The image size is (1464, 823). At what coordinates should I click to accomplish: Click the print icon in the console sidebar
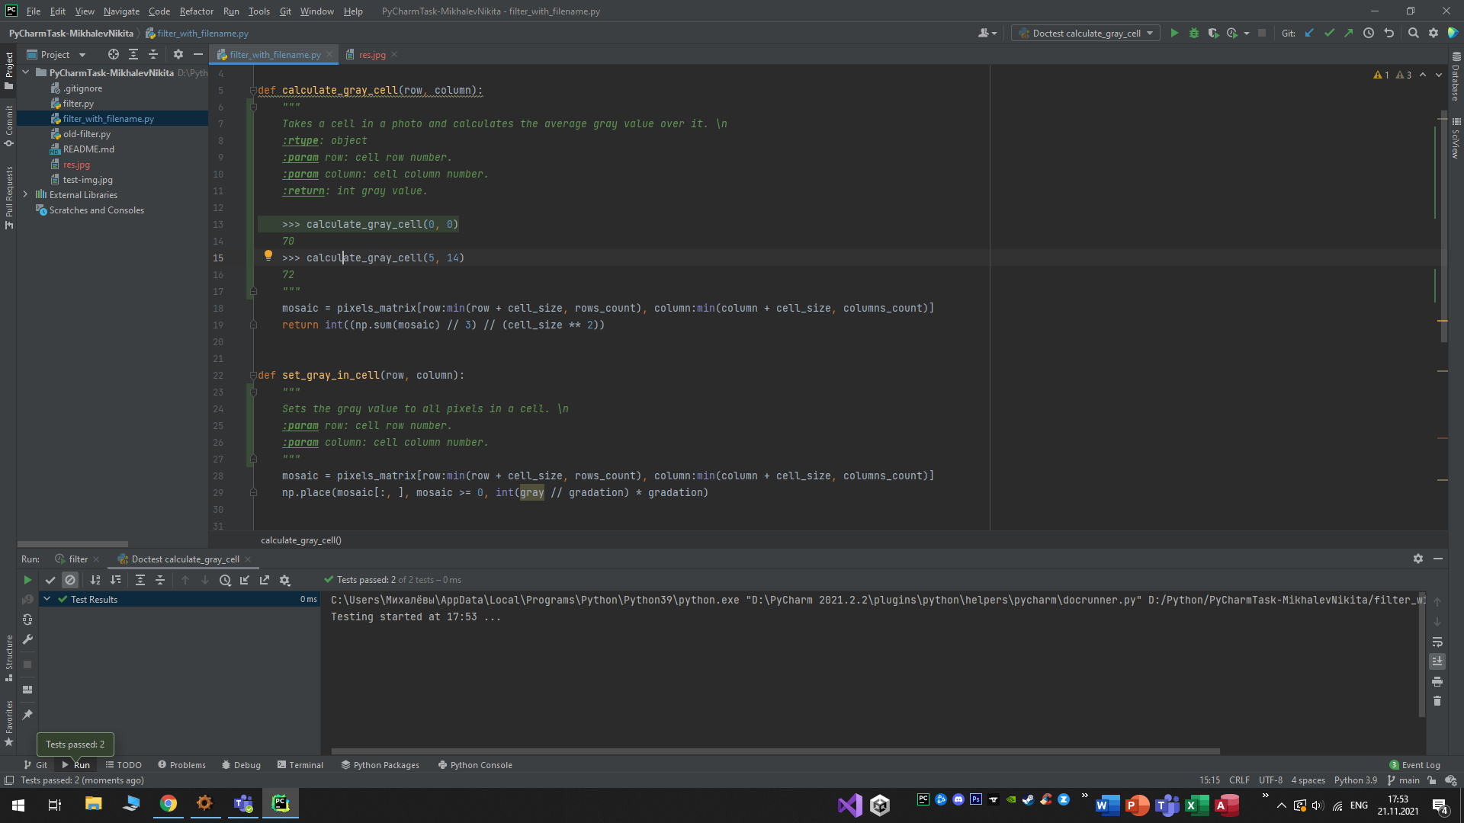click(x=1437, y=681)
